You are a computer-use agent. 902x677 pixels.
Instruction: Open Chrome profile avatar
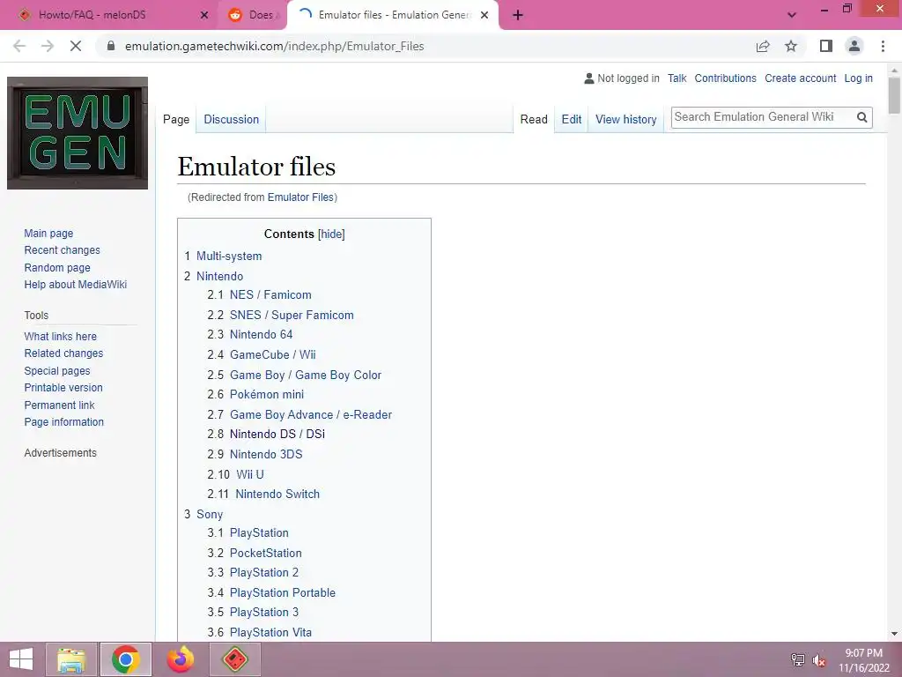click(854, 46)
